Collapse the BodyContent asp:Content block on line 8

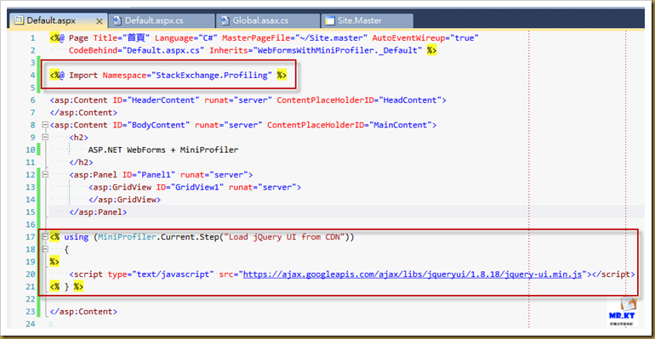(x=45, y=125)
